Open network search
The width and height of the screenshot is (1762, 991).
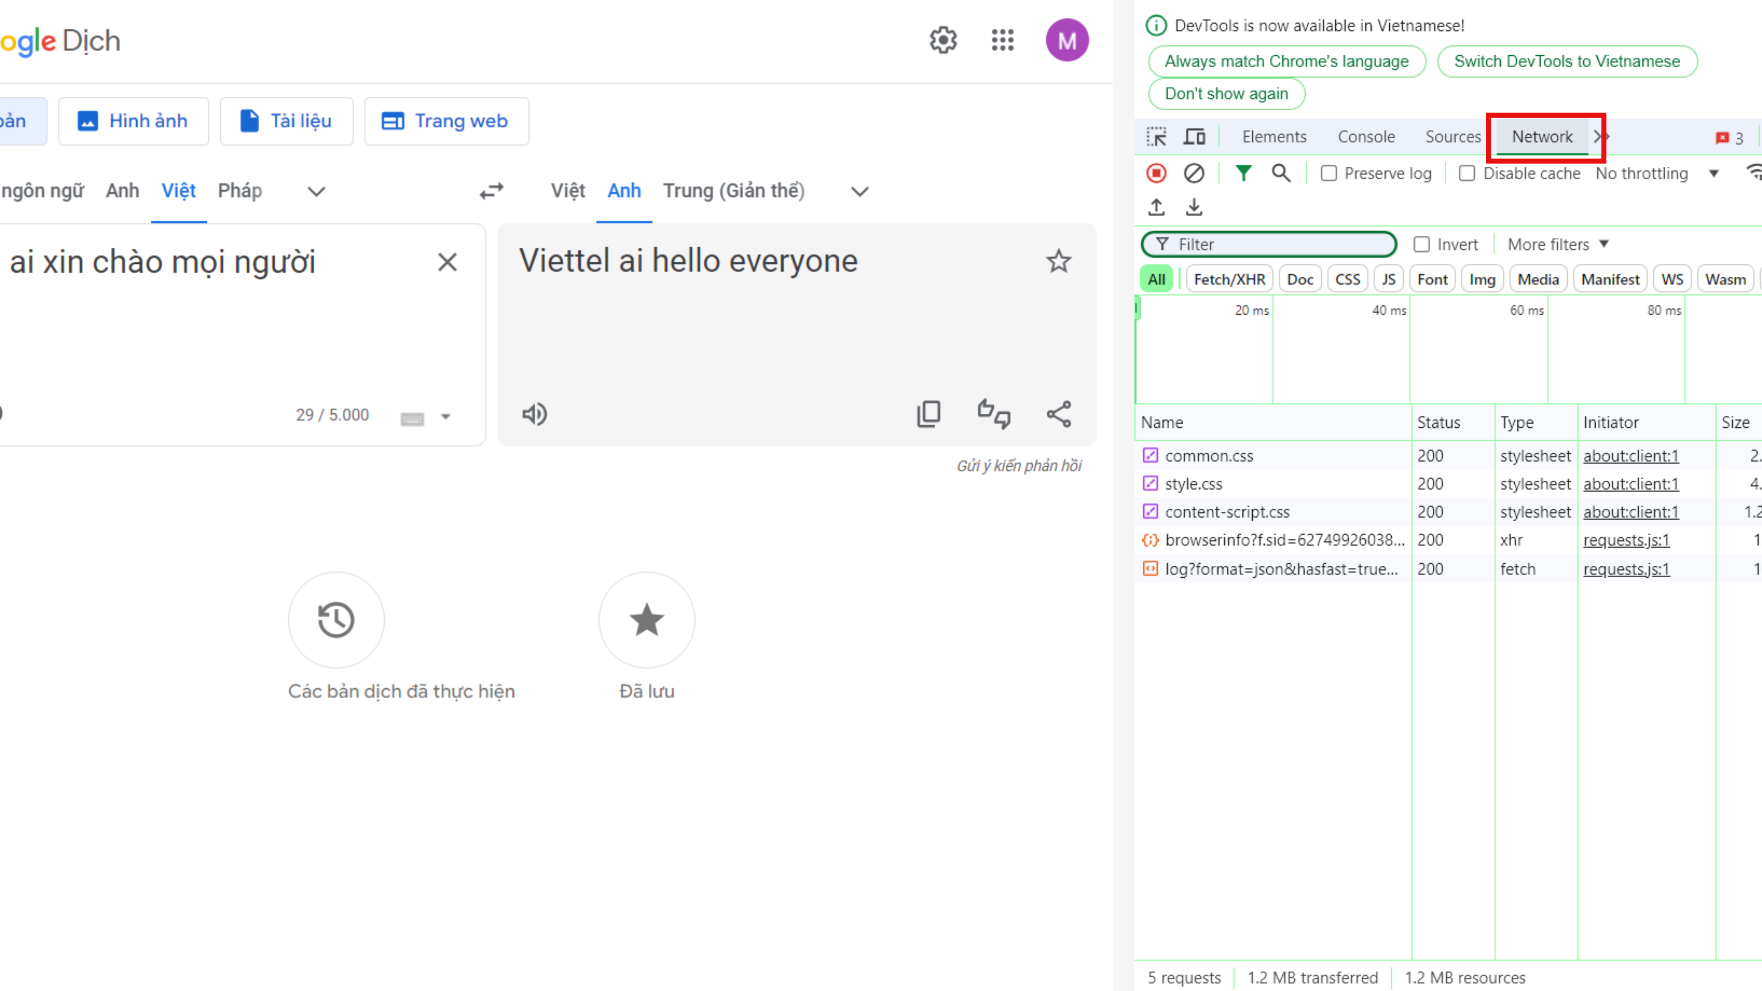pos(1281,173)
